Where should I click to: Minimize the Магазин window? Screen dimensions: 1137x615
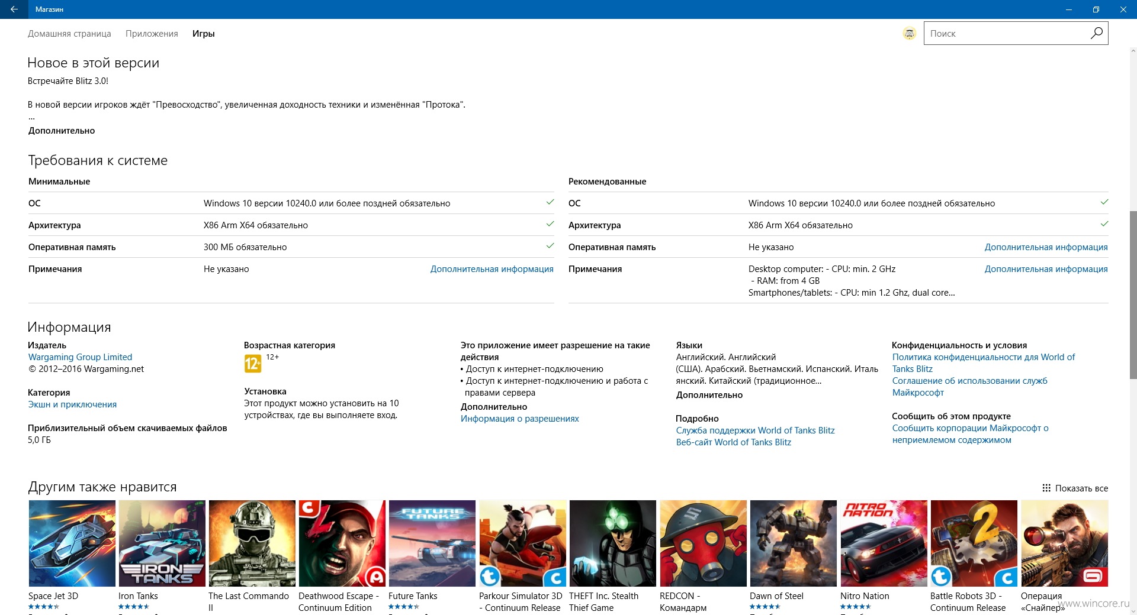1069,9
